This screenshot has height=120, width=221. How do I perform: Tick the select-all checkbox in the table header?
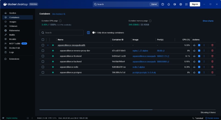pos(43,40)
